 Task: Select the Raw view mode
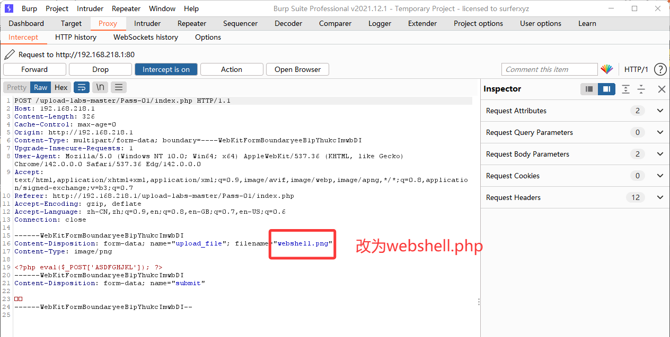[40, 87]
